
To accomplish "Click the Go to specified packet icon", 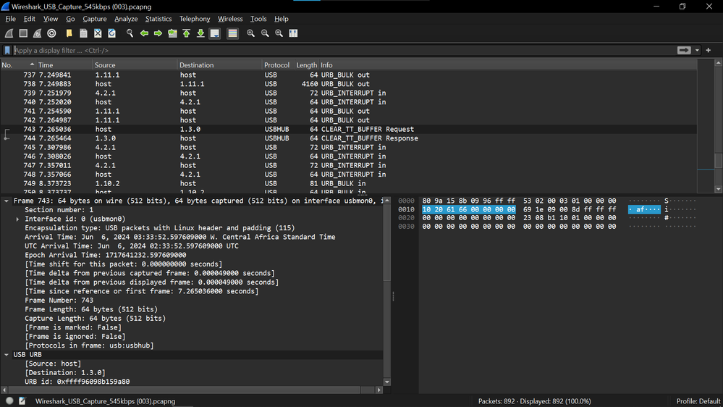I will click(172, 33).
